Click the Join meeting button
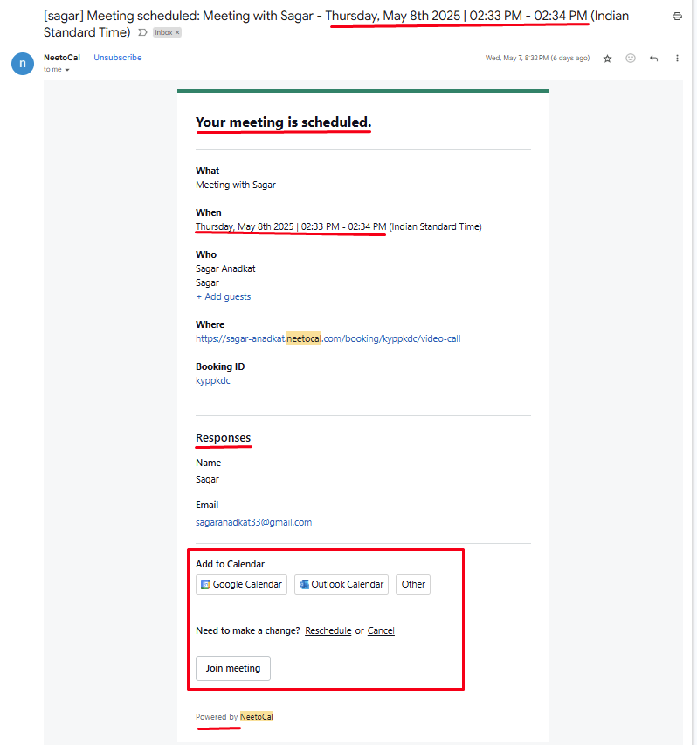697x745 pixels. pos(233,669)
